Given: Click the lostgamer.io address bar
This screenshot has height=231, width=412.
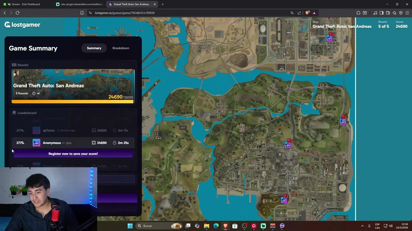Looking at the screenshot, I should pyautogui.click(x=190, y=13).
